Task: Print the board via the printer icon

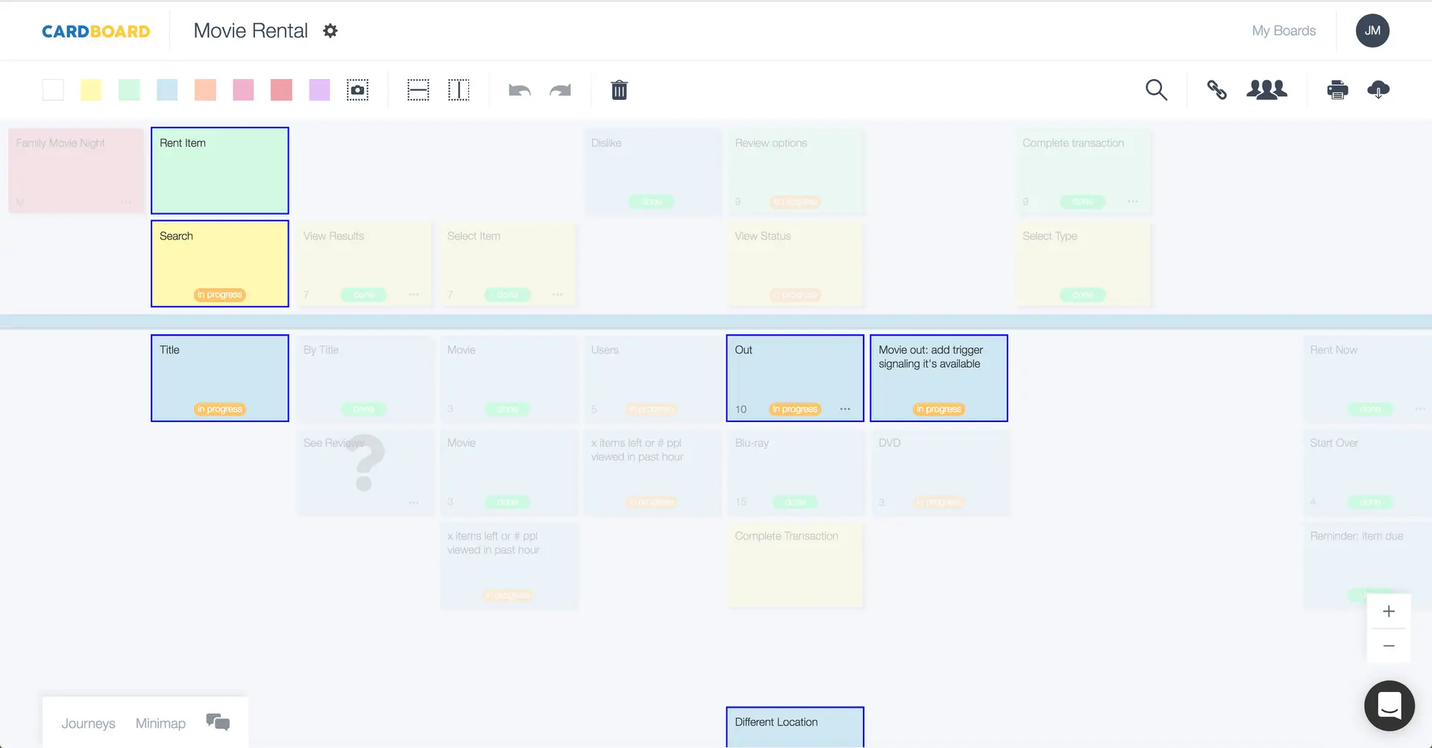Action: [x=1337, y=89]
